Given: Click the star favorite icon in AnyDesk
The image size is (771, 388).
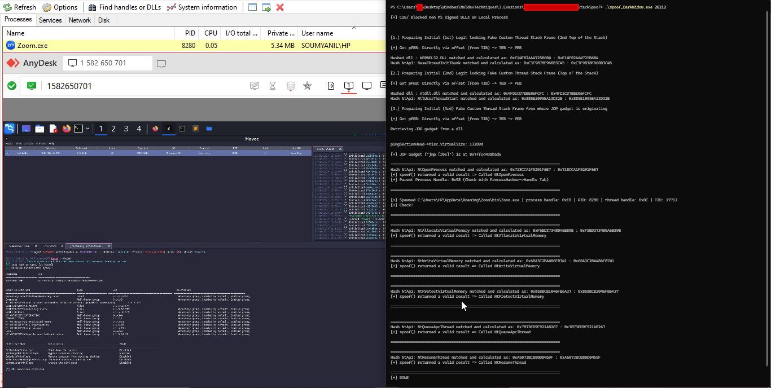Looking at the screenshot, I should [x=307, y=86].
